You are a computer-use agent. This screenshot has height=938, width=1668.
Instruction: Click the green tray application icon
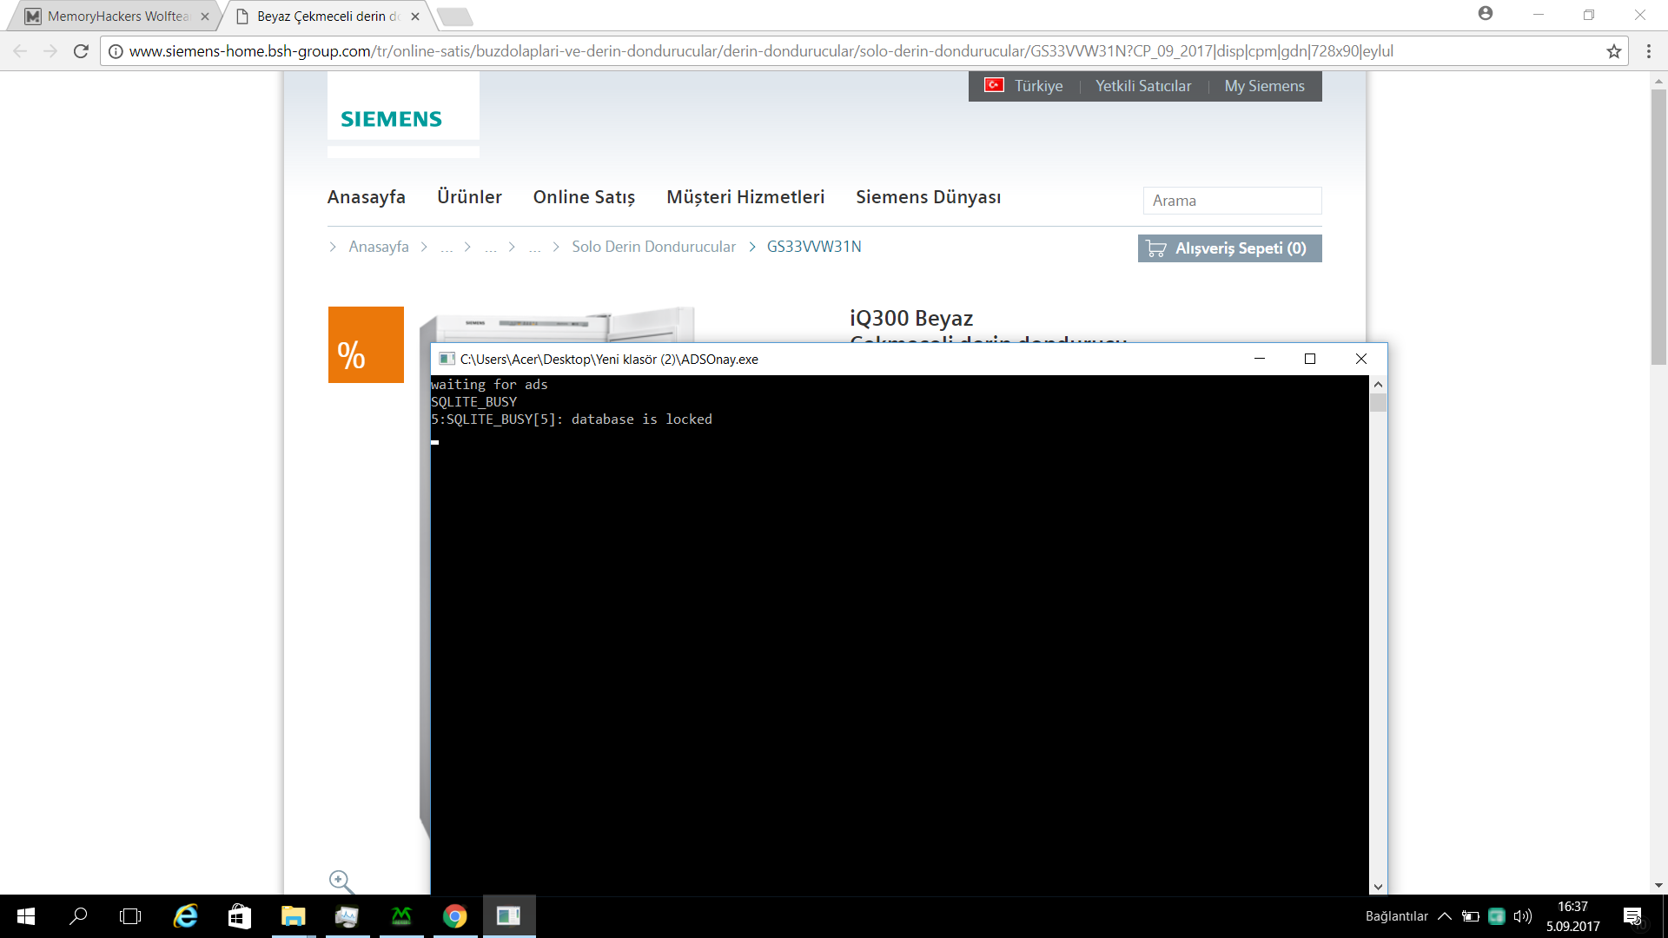[1496, 916]
